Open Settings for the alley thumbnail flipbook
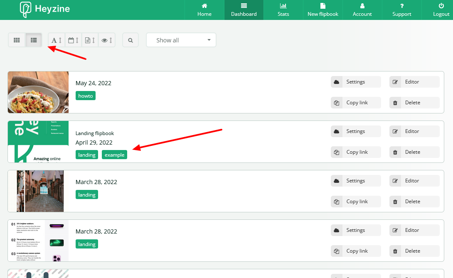Image resolution: width=453 pixels, height=278 pixels. (x=356, y=181)
